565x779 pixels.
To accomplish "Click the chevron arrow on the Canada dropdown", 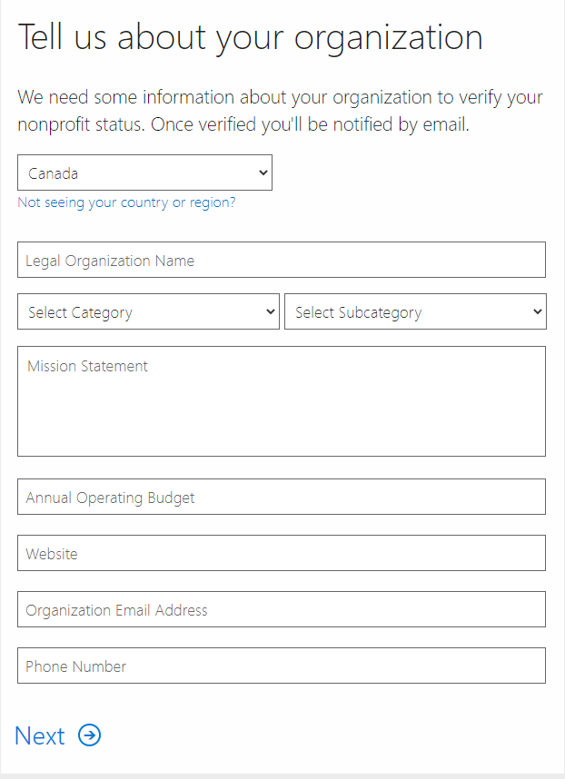I will coord(263,173).
